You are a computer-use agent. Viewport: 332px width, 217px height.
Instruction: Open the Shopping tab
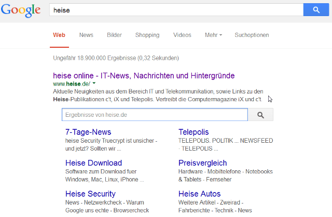[x=147, y=35]
